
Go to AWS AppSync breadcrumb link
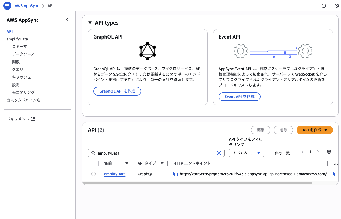click(x=27, y=6)
